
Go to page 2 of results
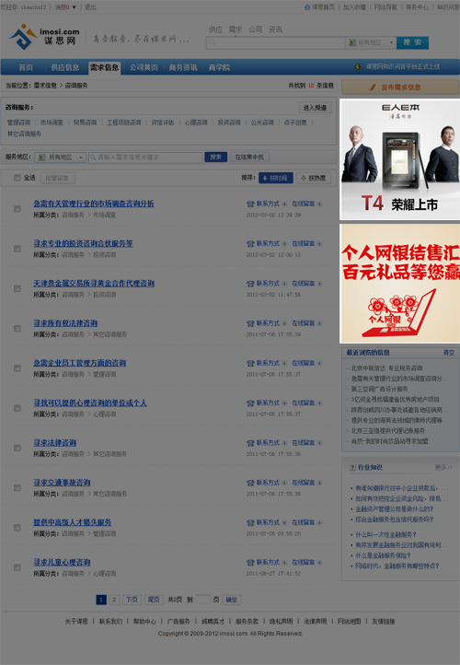click(x=114, y=600)
